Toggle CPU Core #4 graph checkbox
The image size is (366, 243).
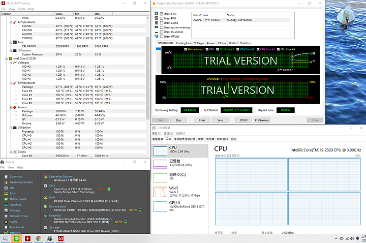coord(278,49)
